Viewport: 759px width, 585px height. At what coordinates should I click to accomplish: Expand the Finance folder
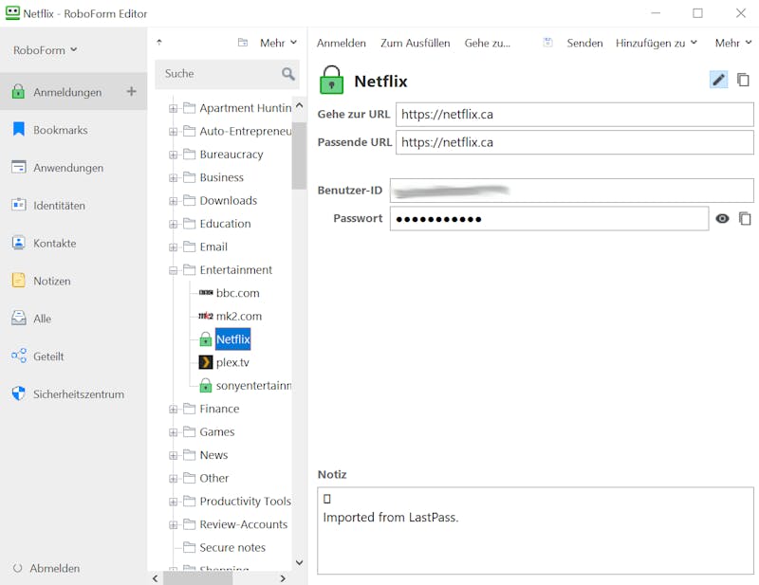point(173,410)
